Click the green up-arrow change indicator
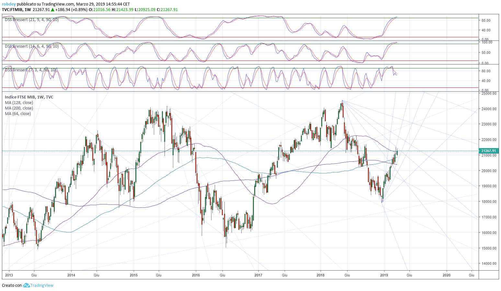This screenshot has width=501, height=291. pyautogui.click(x=52, y=10)
